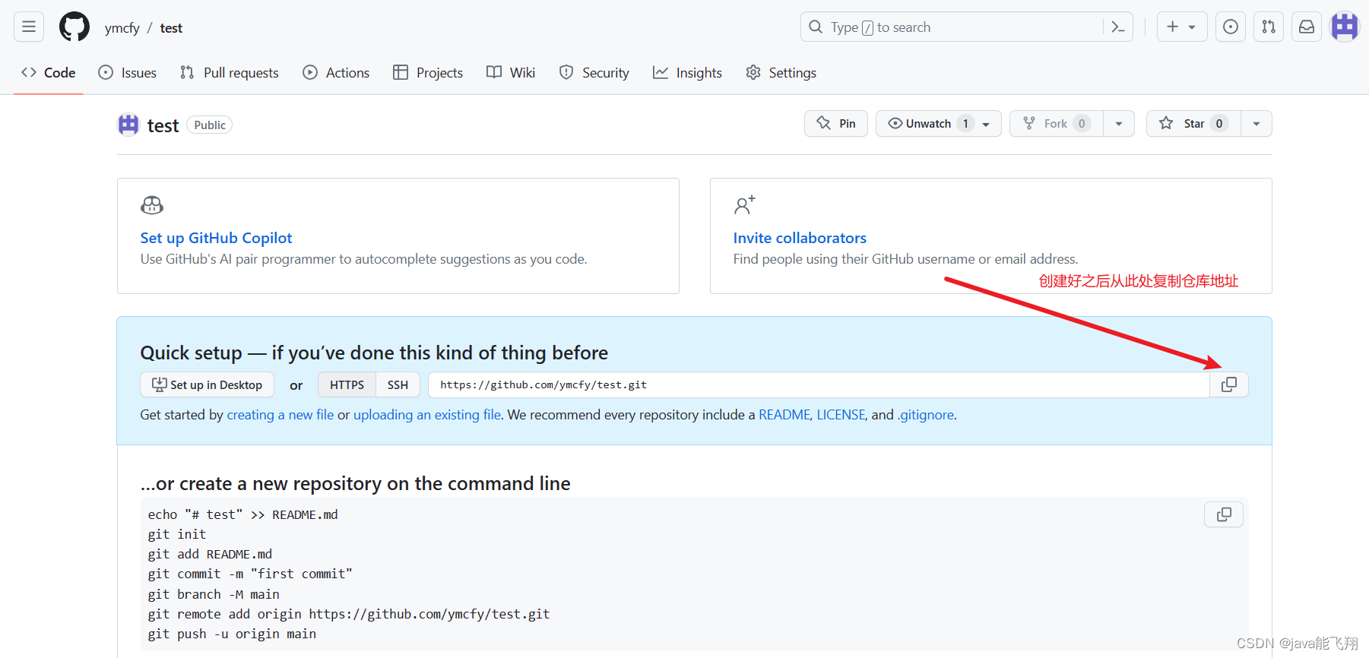This screenshot has width=1369, height=658.
Task: Expand the Fork options dropdown arrow
Action: pos(1119,124)
